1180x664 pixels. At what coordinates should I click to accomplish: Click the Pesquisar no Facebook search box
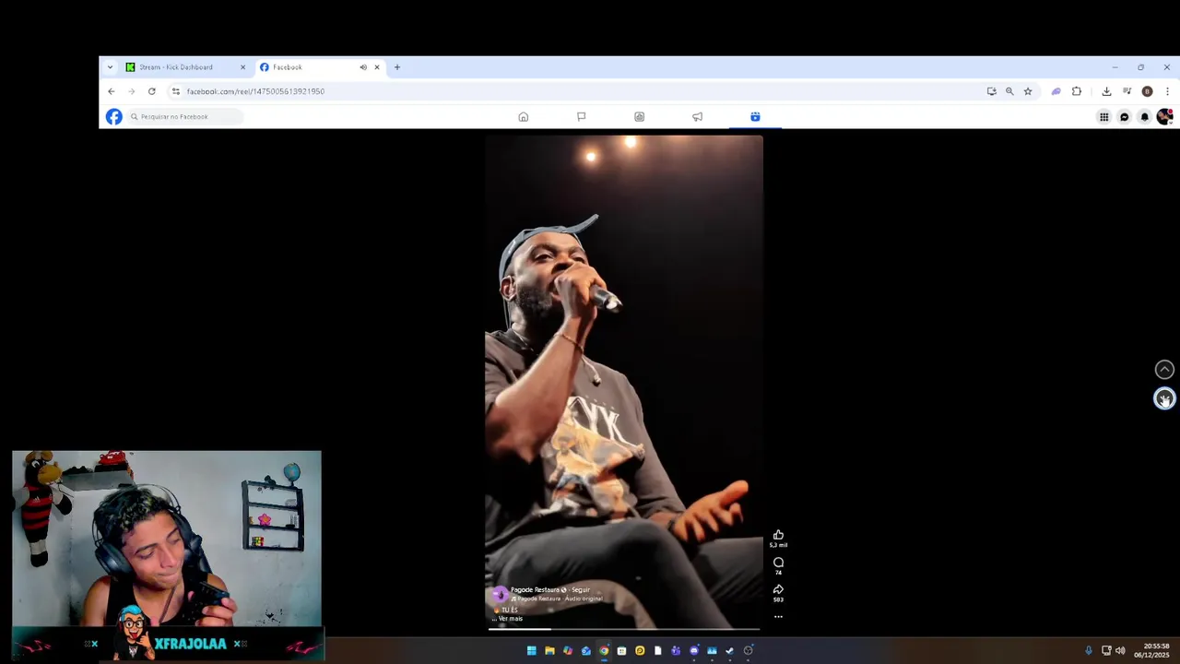pos(184,116)
